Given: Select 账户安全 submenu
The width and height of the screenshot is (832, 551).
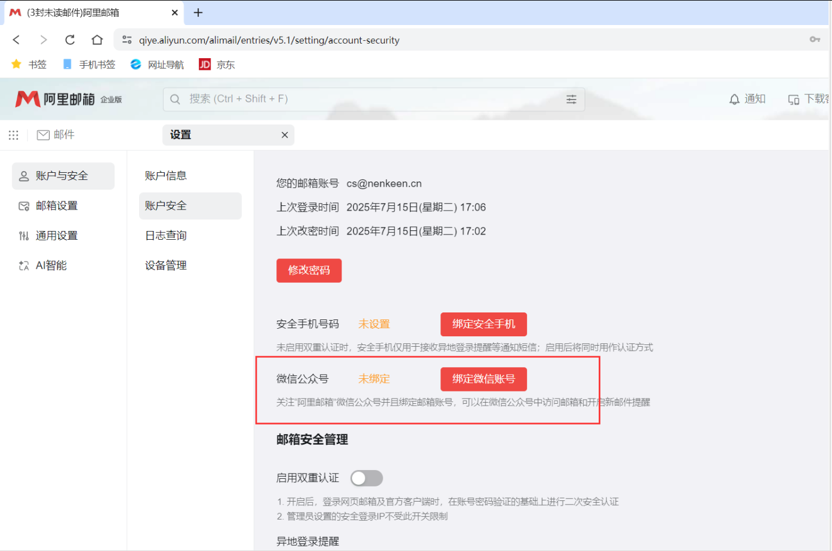Looking at the screenshot, I should click(190, 206).
